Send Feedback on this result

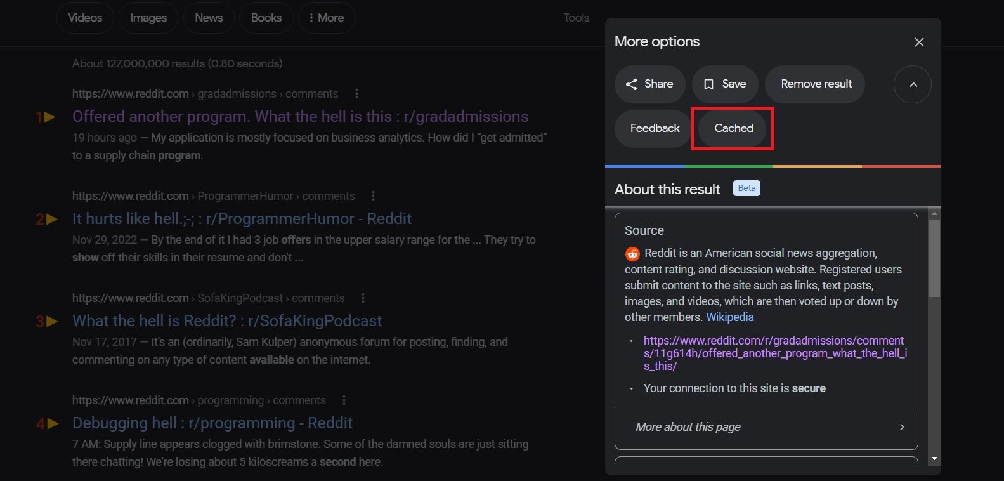pyautogui.click(x=654, y=128)
